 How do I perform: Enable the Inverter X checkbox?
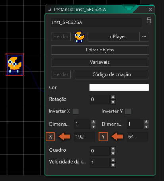pyautogui.click(x=75, y=111)
